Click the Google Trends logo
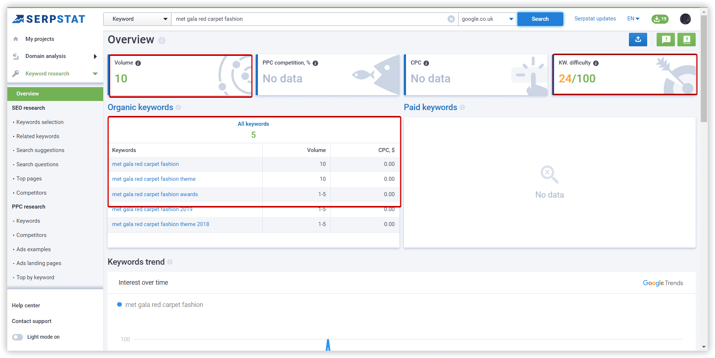The width and height of the screenshot is (715, 358). 663,283
